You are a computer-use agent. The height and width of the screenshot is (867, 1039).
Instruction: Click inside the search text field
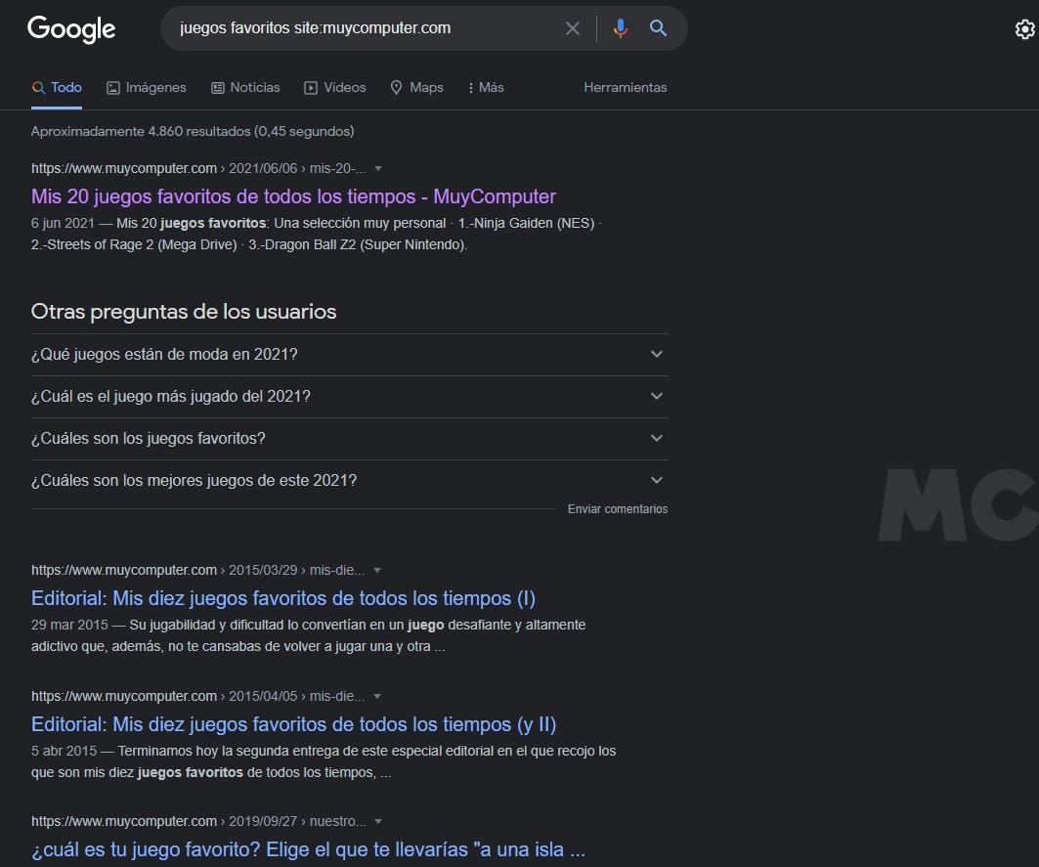(x=362, y=28)
